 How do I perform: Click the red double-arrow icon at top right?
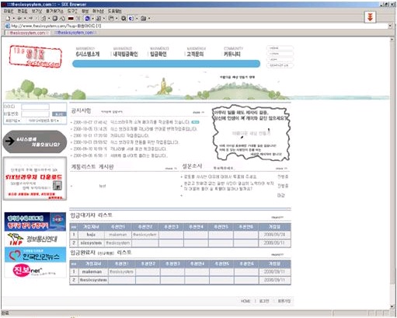click(370, 17)
